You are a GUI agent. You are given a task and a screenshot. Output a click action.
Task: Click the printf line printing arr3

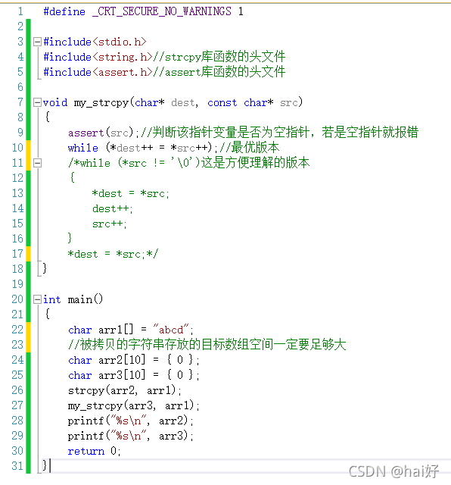131,436
